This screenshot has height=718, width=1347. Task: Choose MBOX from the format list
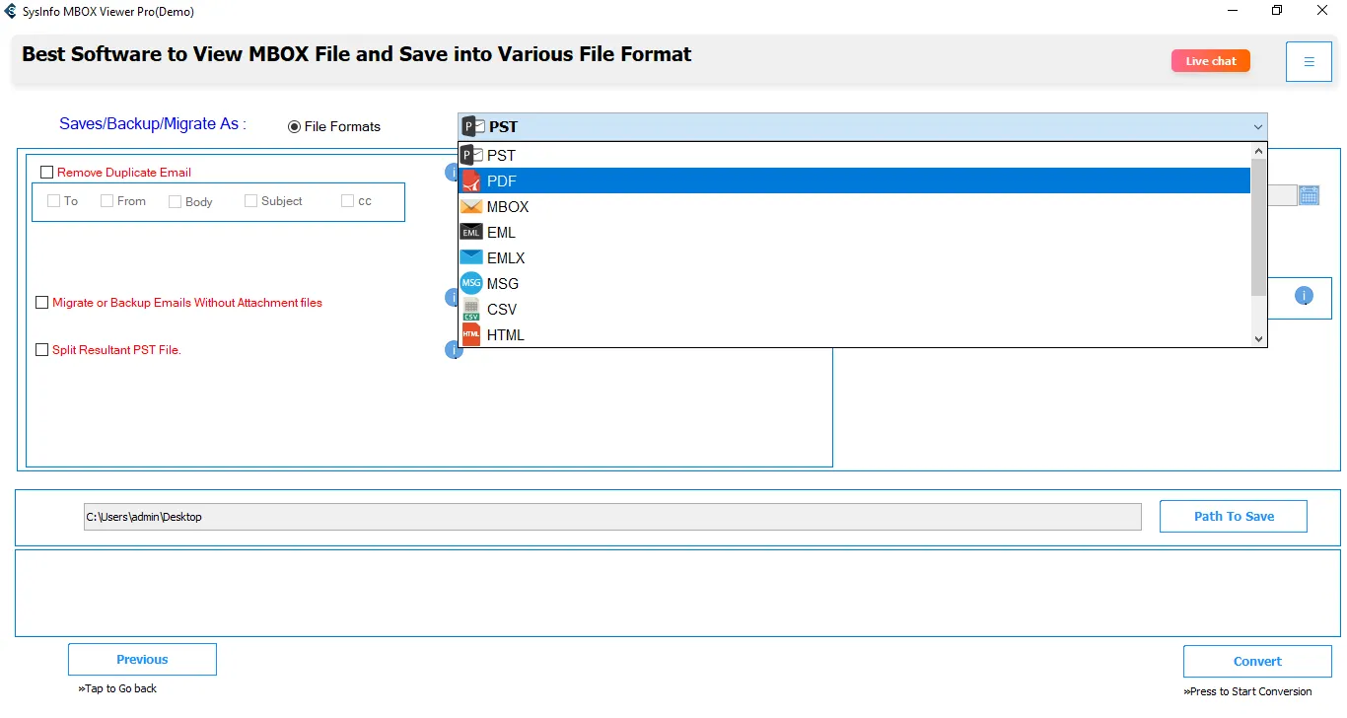[854, 206]
